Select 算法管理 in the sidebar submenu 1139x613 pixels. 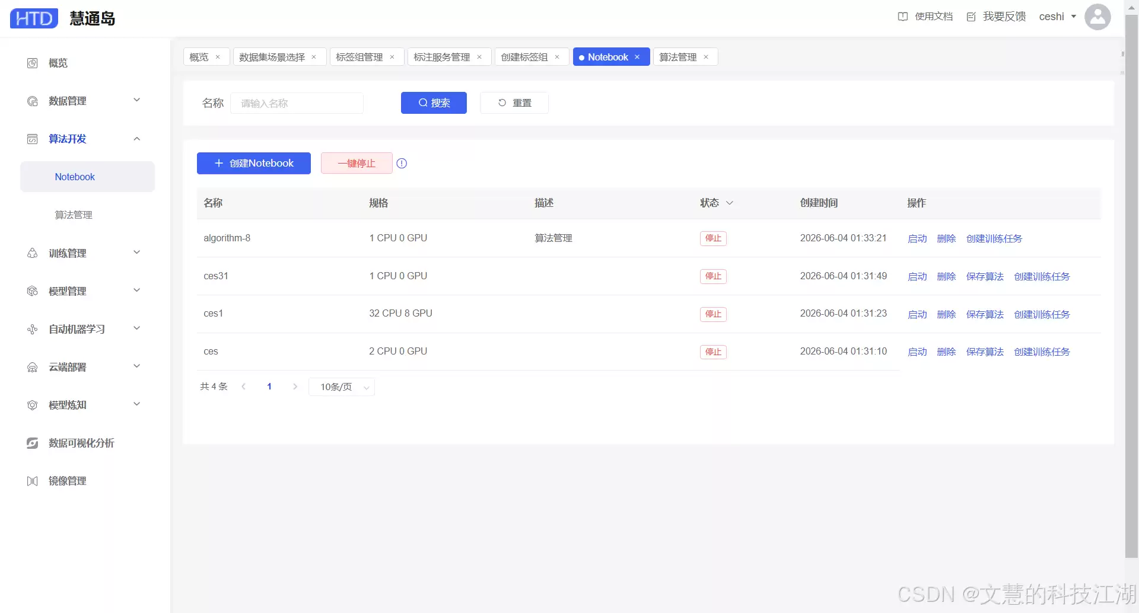pyautogui.click(x=74, y=215)
